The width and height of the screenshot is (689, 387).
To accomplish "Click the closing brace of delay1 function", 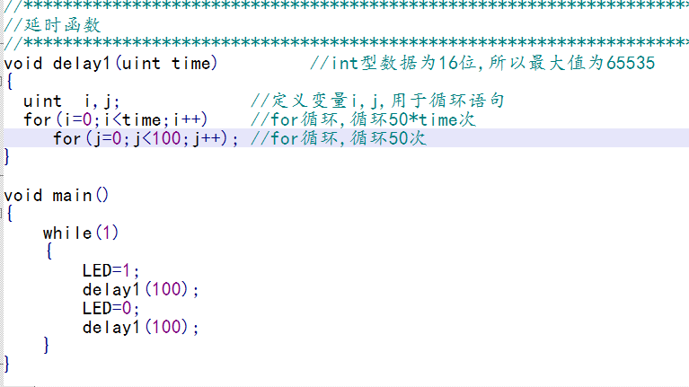I will pyautogui.click(x=8, y=157).
